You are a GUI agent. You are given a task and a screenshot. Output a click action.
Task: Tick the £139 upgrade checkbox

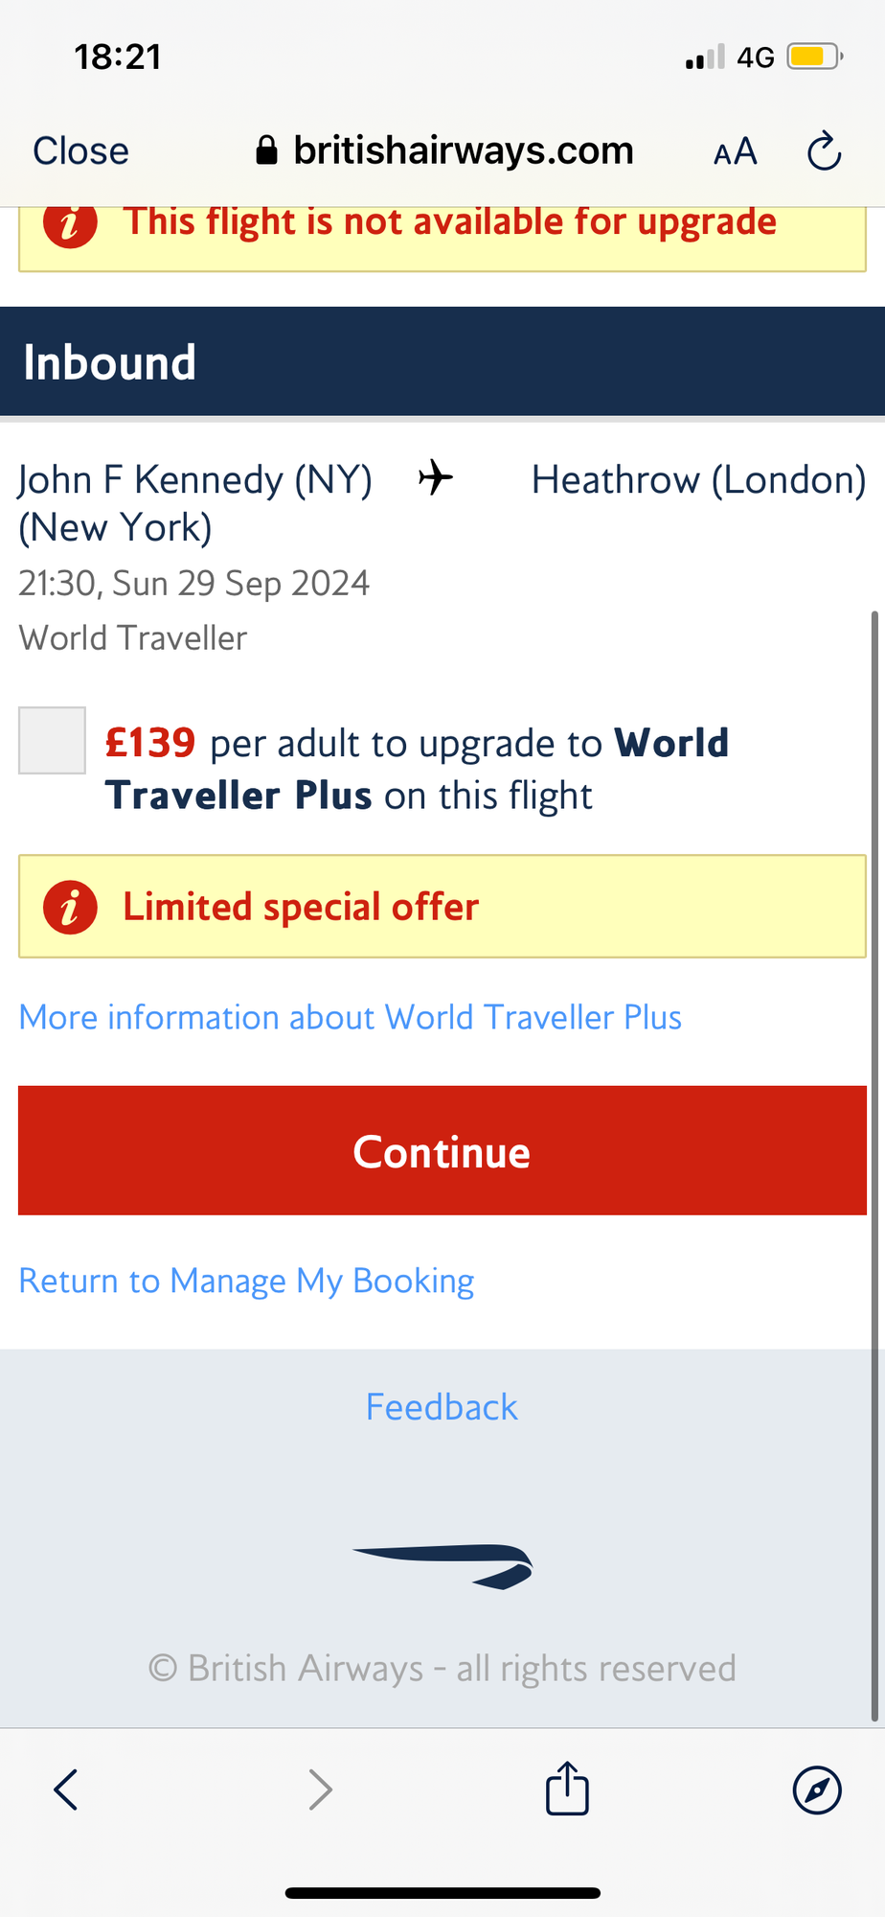pyautogui.click(x=52, y=740)
